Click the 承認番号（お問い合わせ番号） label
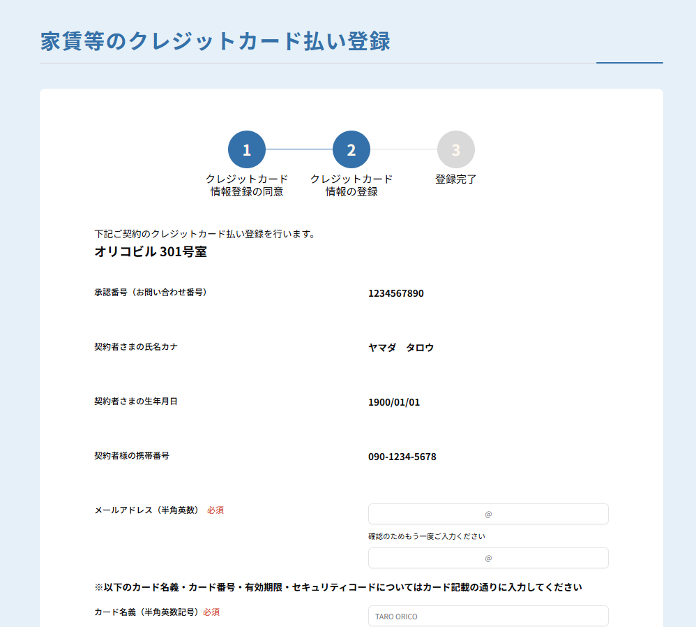The height and width of the screenshot is (627, 696). [151, 293]
